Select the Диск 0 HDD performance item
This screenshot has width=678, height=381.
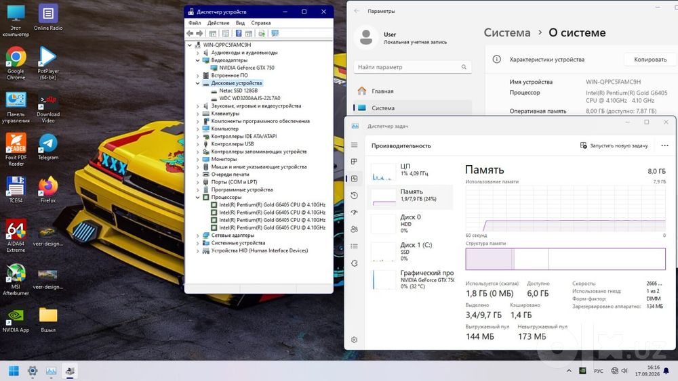pyautogui.click(x=410, y=223)
